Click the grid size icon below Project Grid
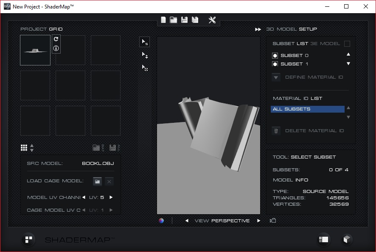 [24, 148]
